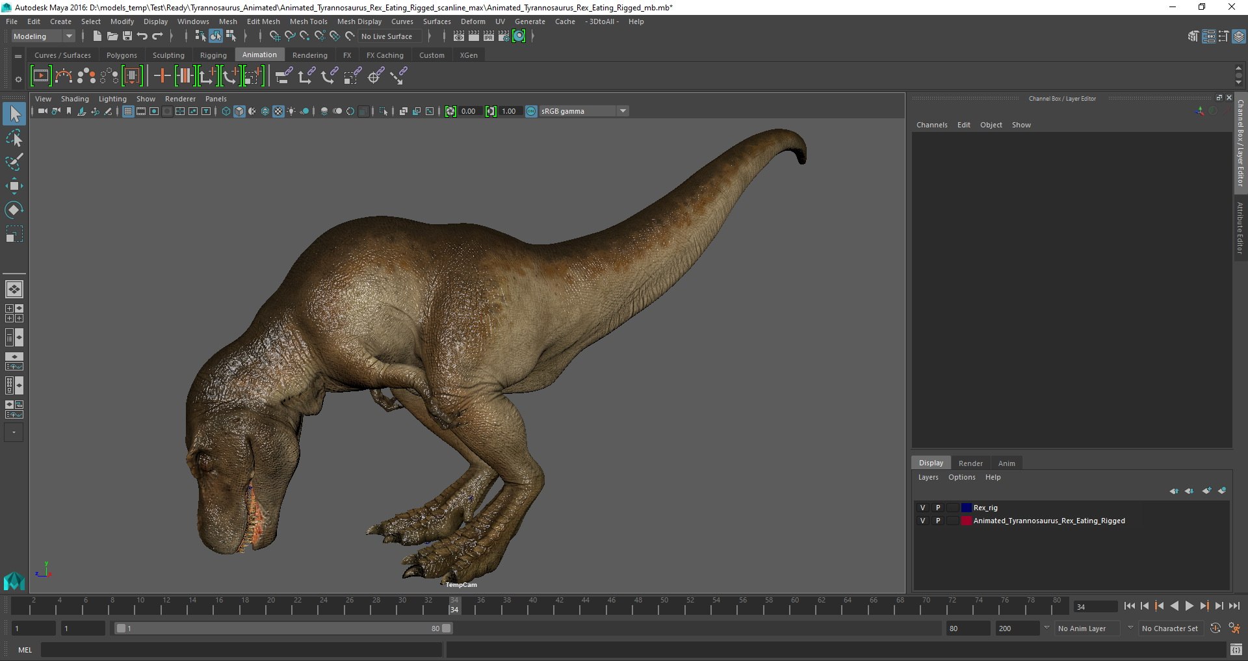Open the Layers menu in layer editor
Viewport: 1248px width, 661px height.
pyautogui.click(x=928, y=477)
